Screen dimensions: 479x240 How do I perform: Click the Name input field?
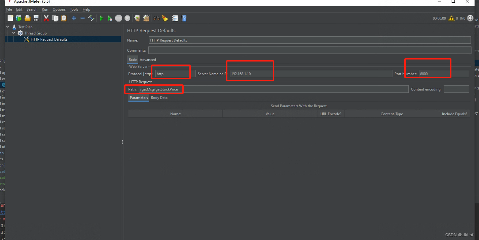[x=310, y=40]
